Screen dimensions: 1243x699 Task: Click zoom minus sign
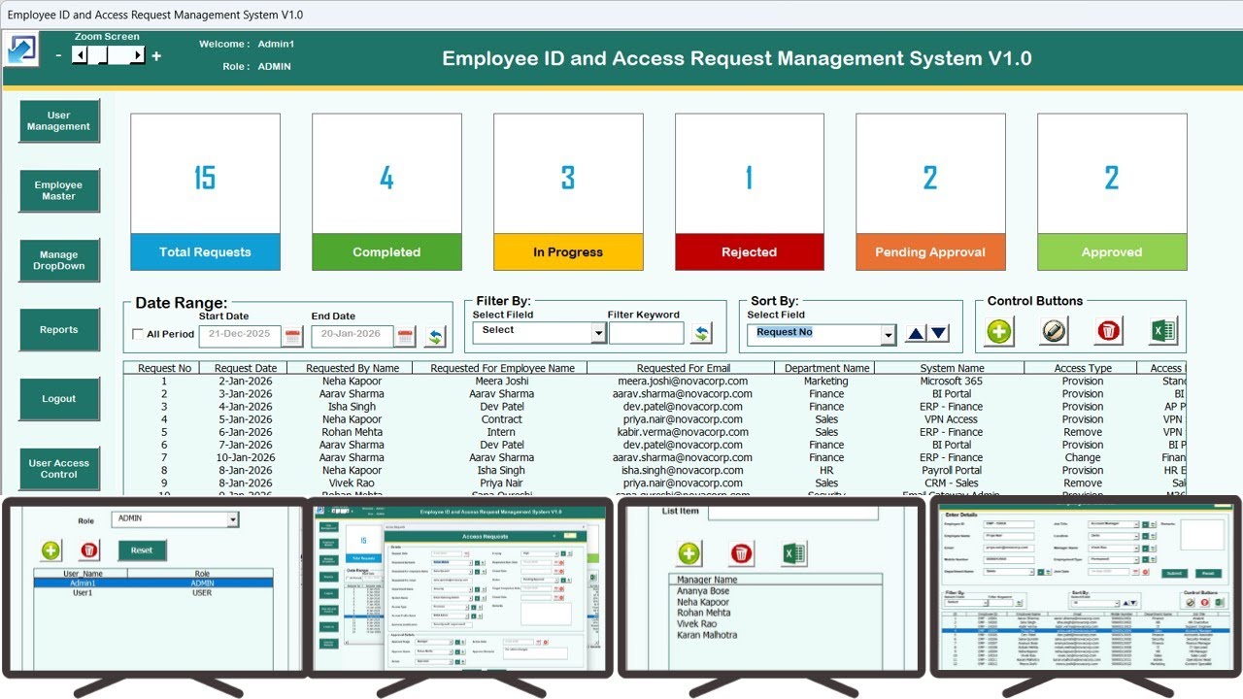58,56
